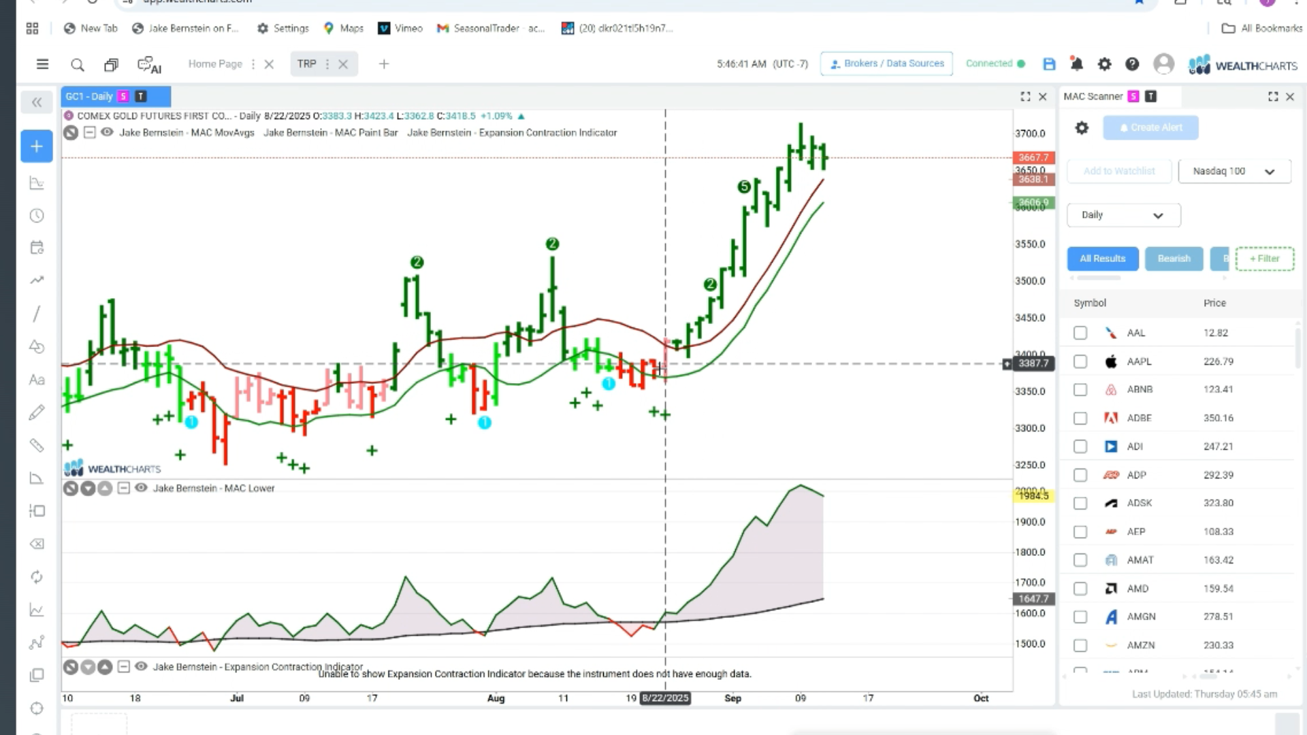Viewport: 1307px width, 735px height.
Task: Open the user profile avatar
Action: [x=1164, y=64]
